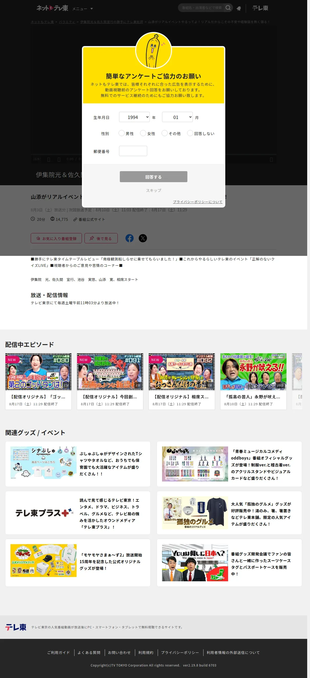
Task: Click the footer テレ東 logo
Action: click(x=16, y=627)
